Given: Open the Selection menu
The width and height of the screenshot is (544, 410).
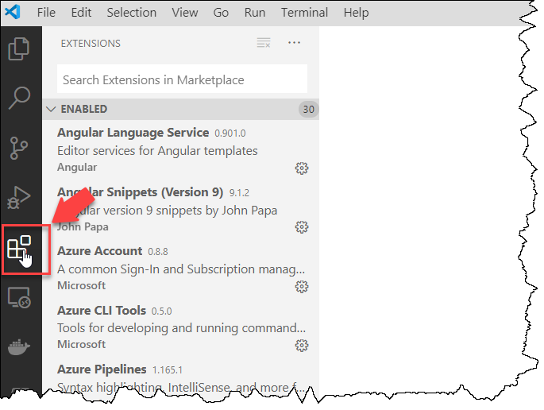Looking at the screenshot, I should 132,13.
